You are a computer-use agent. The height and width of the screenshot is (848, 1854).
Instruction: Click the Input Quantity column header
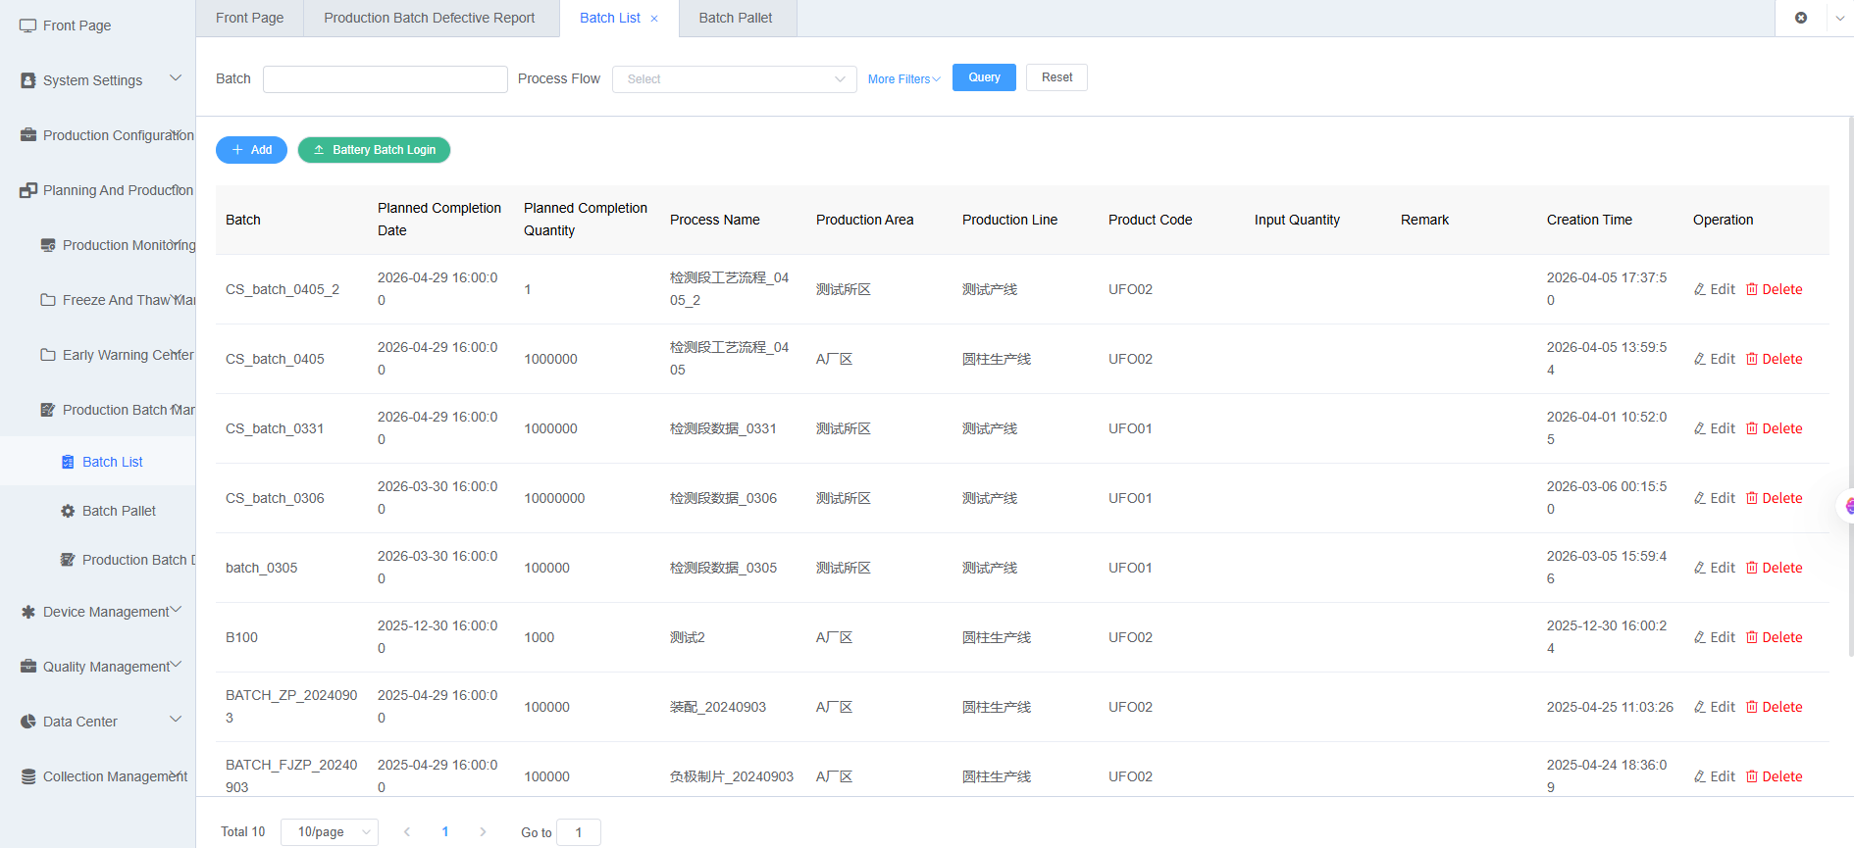click(1297, 220)
